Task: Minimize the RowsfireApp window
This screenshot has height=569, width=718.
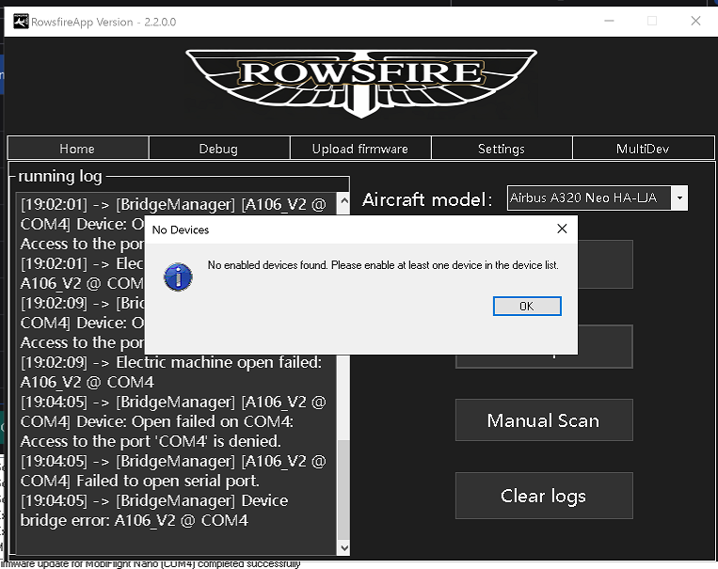Action: point(609,21)
